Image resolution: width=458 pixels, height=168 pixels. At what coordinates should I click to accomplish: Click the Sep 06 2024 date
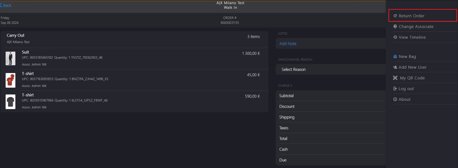pos(10,23)
